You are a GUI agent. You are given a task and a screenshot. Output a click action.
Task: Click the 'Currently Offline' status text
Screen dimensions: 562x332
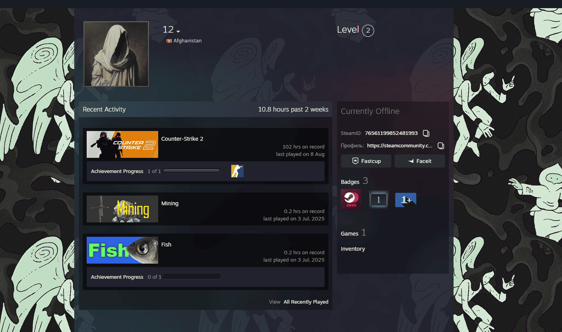pos(370,111)
